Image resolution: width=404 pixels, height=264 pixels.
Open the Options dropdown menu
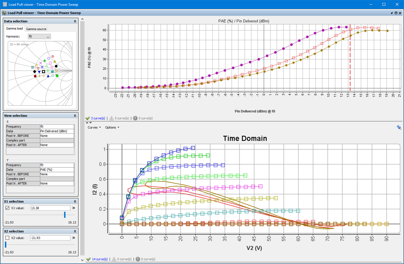click(112, 127)
